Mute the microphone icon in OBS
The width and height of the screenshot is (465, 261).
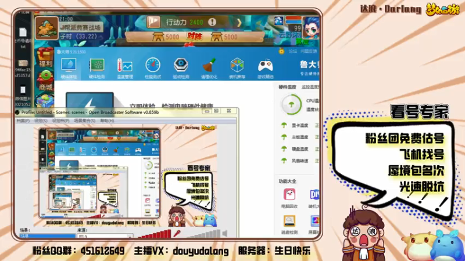click(177, 233)
